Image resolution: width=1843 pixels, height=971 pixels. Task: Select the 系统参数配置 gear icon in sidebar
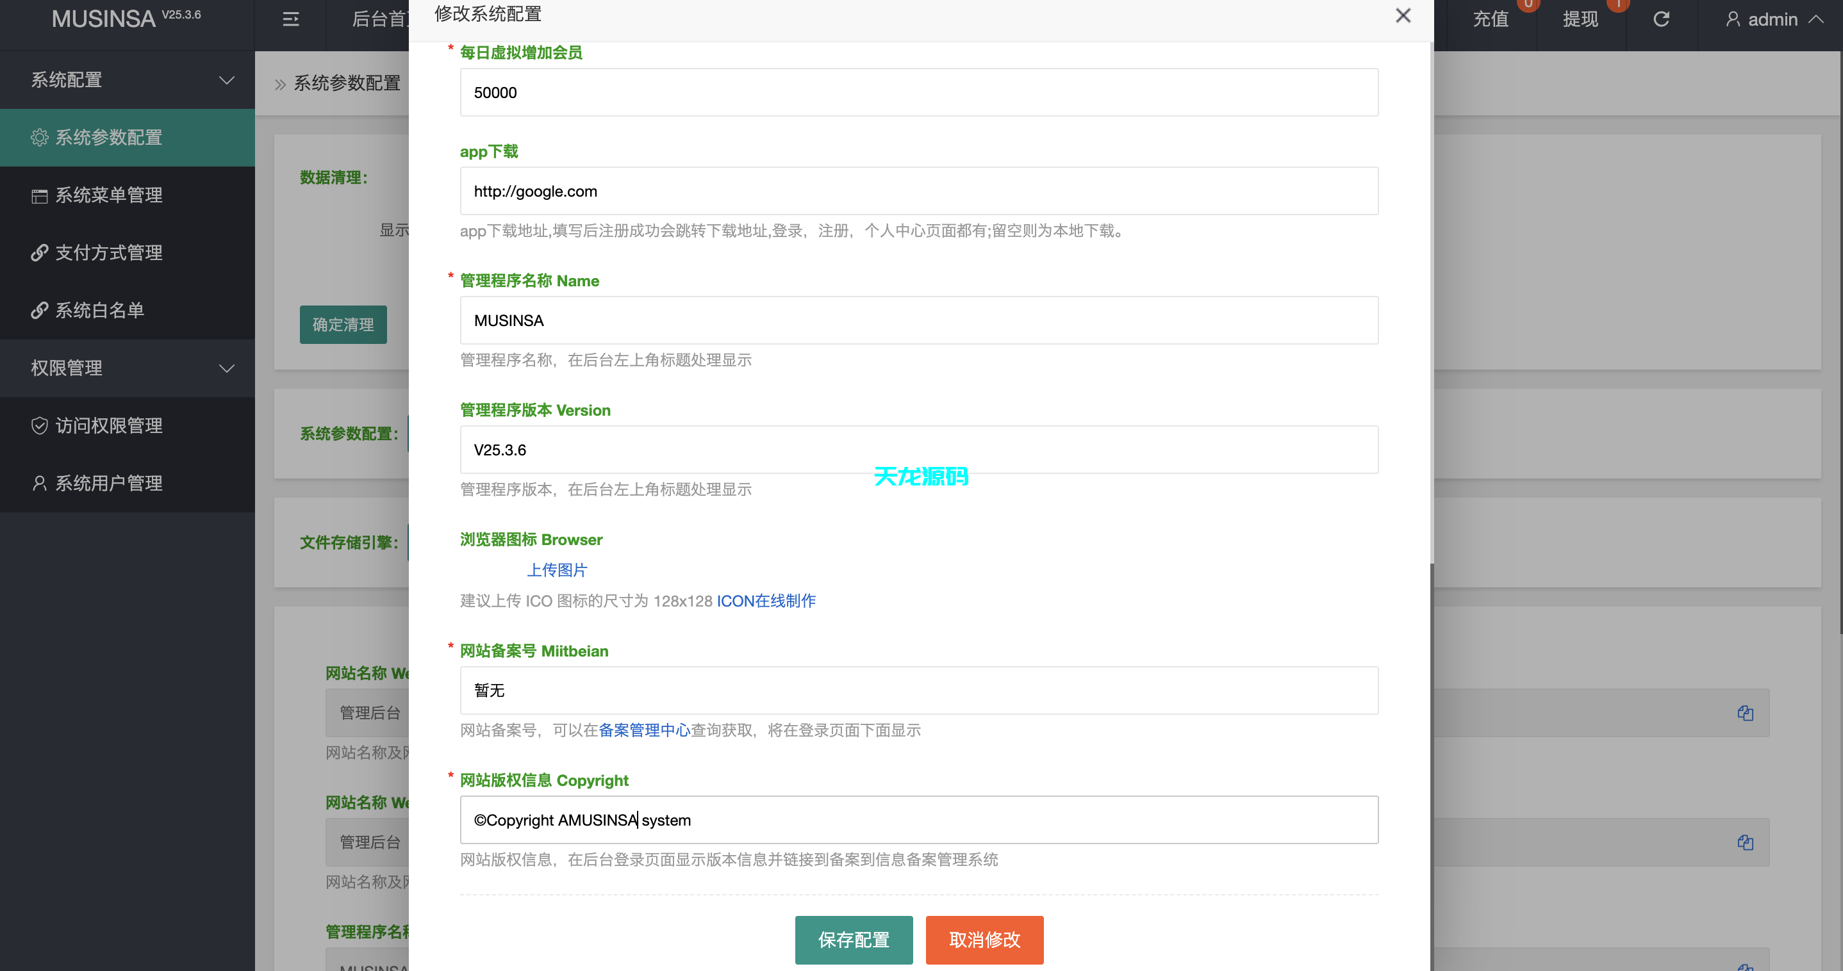click(39, 137)
